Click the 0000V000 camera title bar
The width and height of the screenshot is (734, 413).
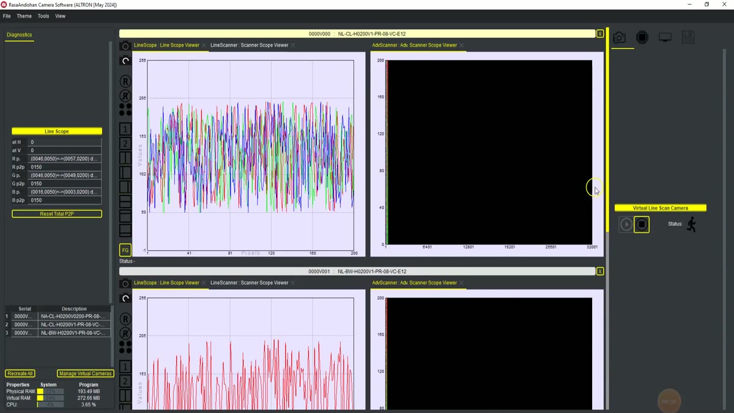(357, 34)
